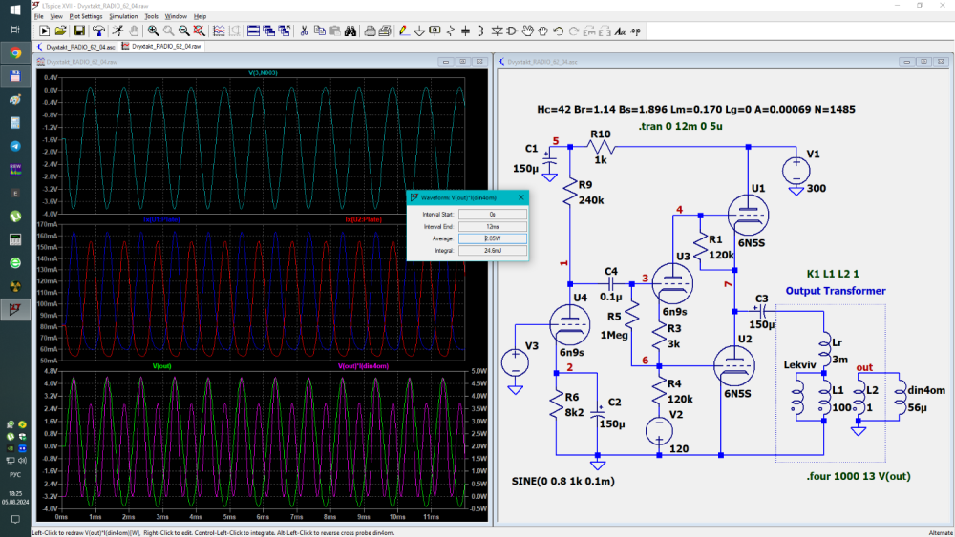The height and width of the screenshot is (537, 955).
Task: Click the Save (floppy disk) toolbar icon
Action: [81, 31]
